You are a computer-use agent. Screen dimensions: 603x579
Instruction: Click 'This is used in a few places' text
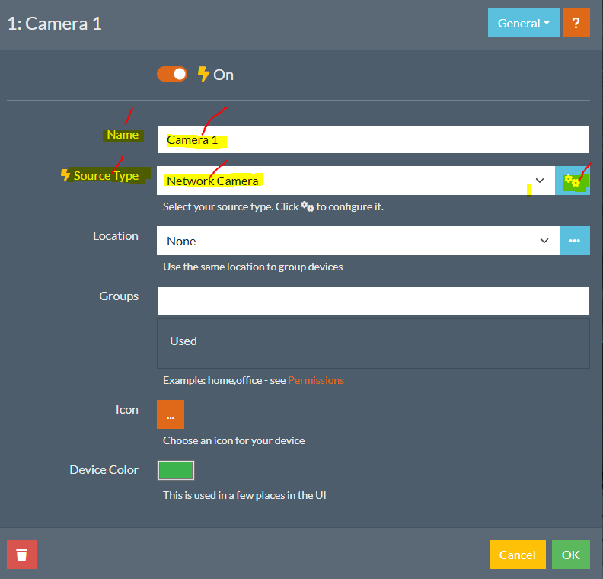point(244,495)
